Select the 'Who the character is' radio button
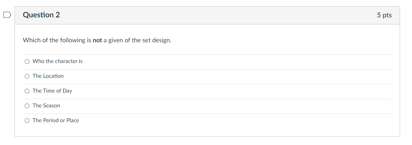 (27, 61)
